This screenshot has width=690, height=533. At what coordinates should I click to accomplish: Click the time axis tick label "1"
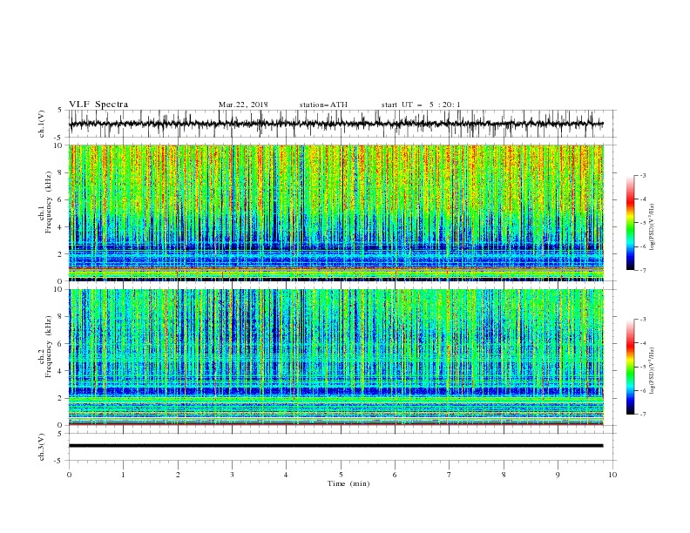pyautogui.click(x=123, y=475)
